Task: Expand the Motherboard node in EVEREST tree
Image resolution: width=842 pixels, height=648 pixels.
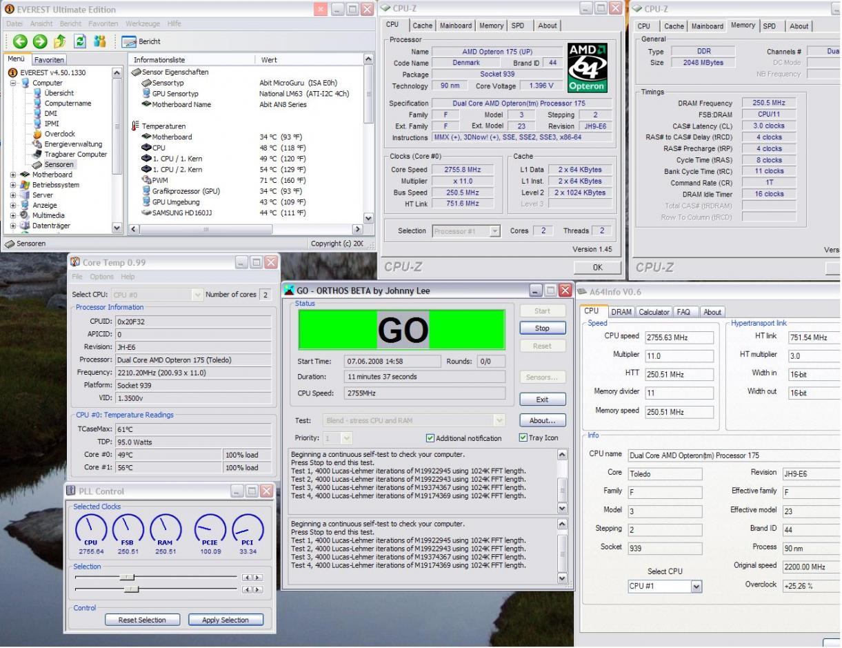Action: pyautogui.click(x=13, y=175)
